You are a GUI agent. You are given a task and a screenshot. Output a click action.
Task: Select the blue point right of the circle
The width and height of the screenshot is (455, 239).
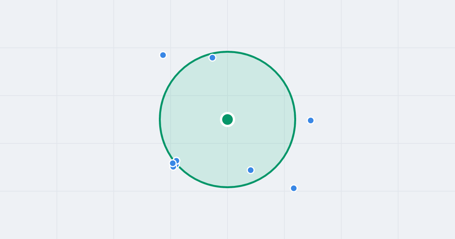pos(311,121)
